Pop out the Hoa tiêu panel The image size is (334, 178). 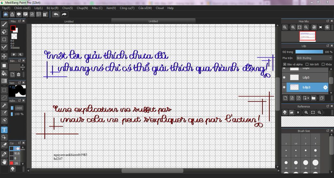[328, 21]
